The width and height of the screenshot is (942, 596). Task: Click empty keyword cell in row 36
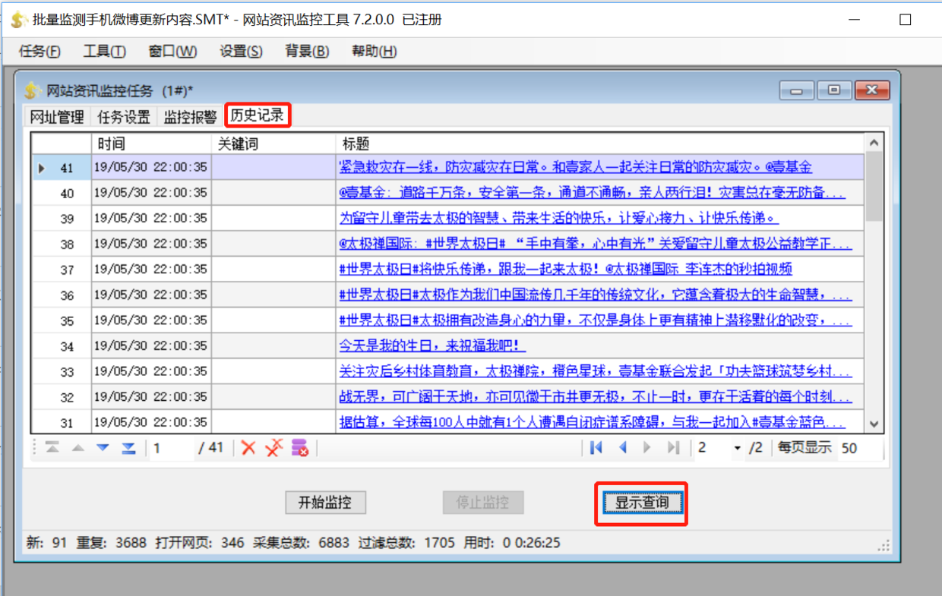(x=273, y=295)
